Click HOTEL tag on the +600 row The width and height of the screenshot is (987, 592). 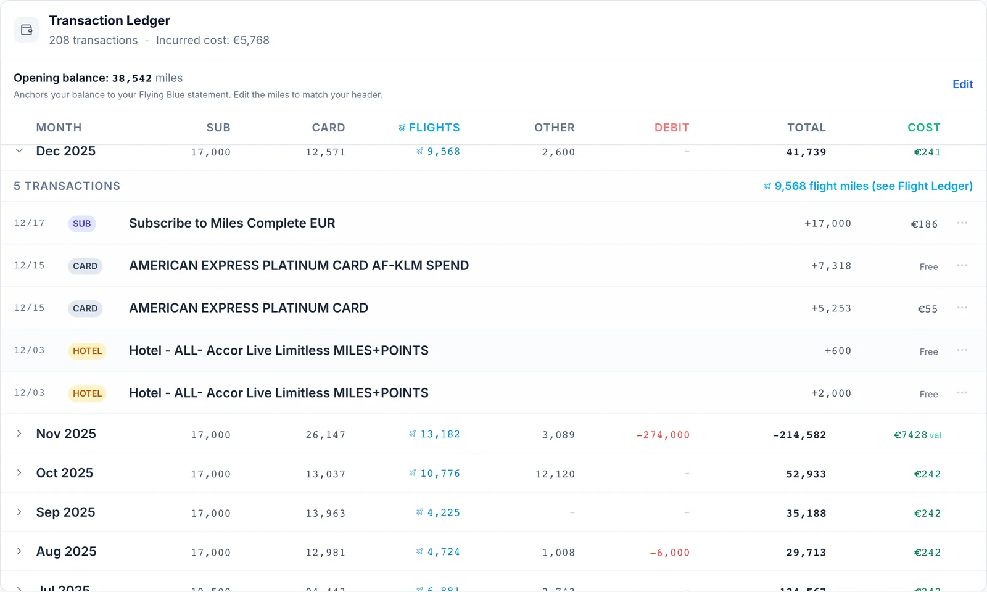87,351
